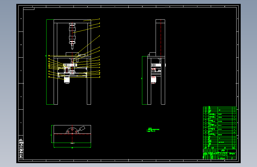Select the motor beneath the front view
The image size is (257, 167).
click(67, 80)
